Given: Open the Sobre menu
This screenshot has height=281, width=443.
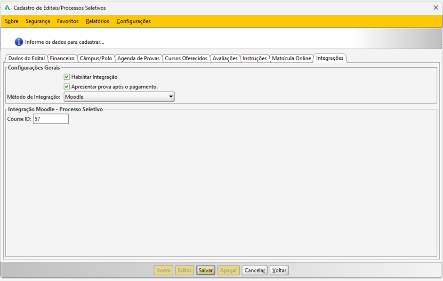Looking at the screenshot, I should pos(12,21).
